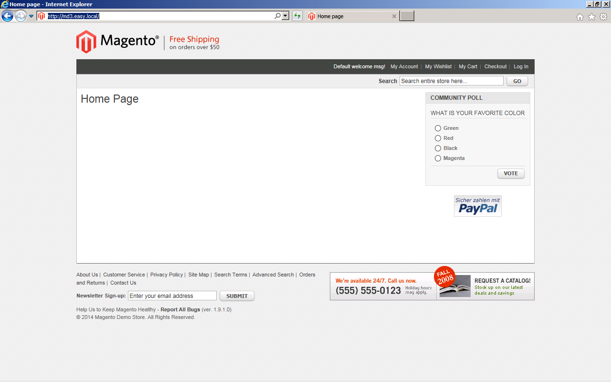The image size is (611, 382).
Task: Close the Home page tab
Action: point(394,16)
